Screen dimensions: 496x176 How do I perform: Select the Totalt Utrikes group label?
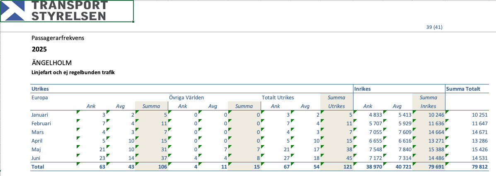click(278, 98)
